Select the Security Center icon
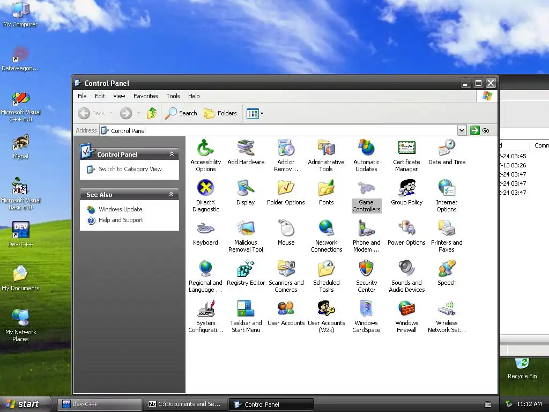Image resolution: width=549 pixels, height=412 pixels. click(366, 276)
